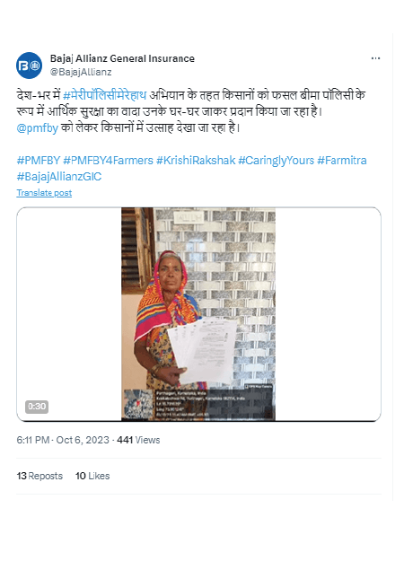Screen dimensions: 404x561
Task: Open the #CaringlyYours hashtag
Action: coord(277,161)
